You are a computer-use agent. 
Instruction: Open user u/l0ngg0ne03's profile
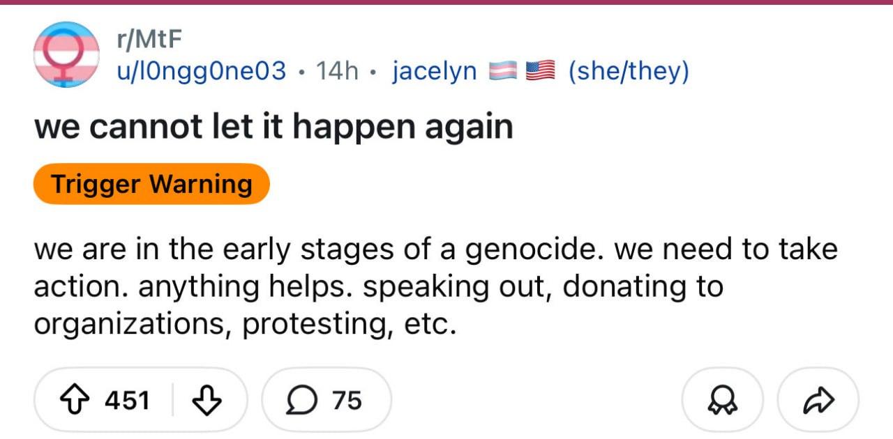(201, 70)
